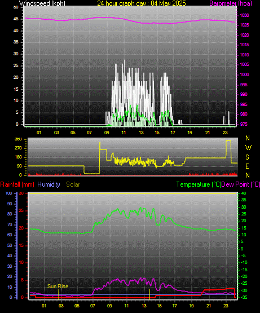
Task: Click the 100 humidity axis value
Action: coord(8,193)
